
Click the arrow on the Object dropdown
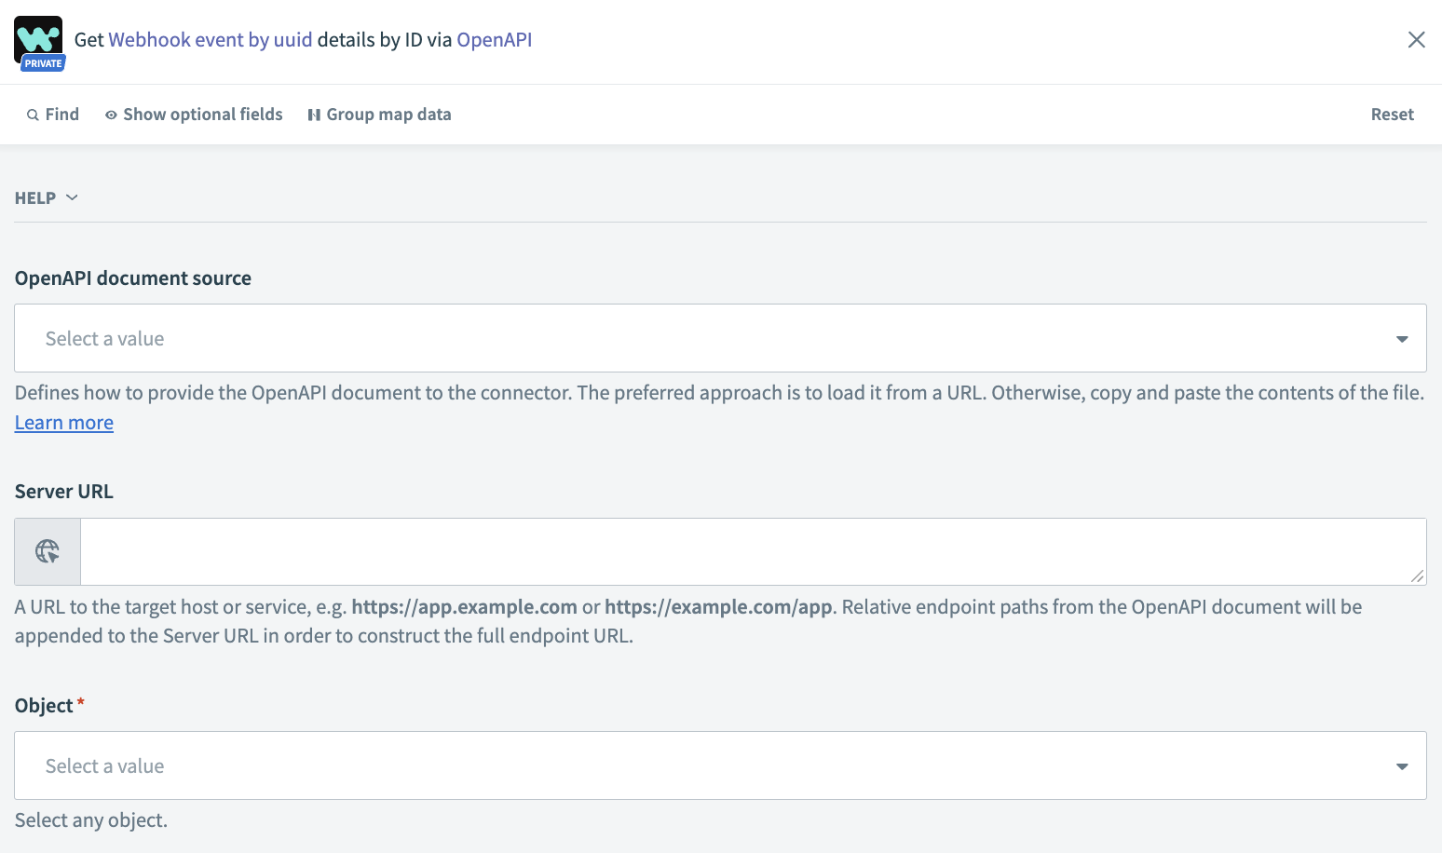click(1401, 766)
